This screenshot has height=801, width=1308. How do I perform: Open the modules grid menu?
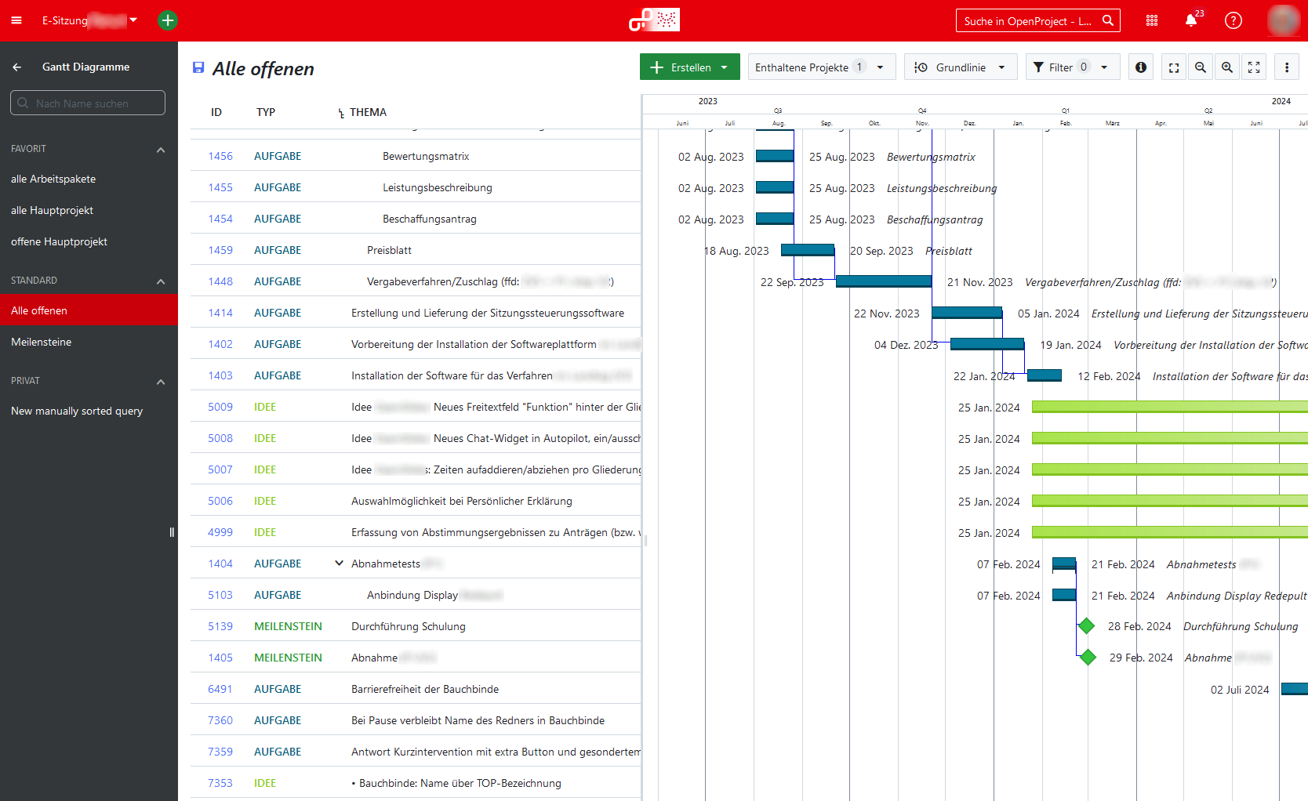click(1152, 20)
